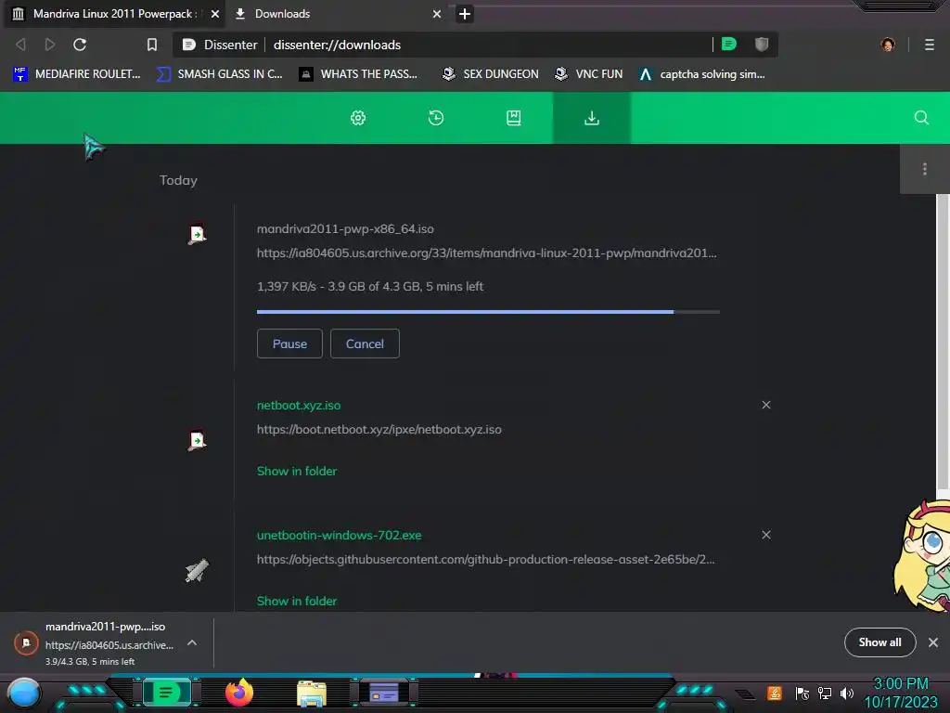Screen dimensions: 950x713
Task: Switch to Mandriva Linux 2011 Powerpack tab
Action: coord(115,13)
